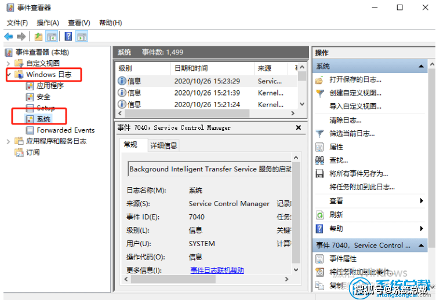Image resolution: width=436 pixels, height=300 pixels.
Task: Expand the 自定义视图 tree node
Action: (8, 64)
